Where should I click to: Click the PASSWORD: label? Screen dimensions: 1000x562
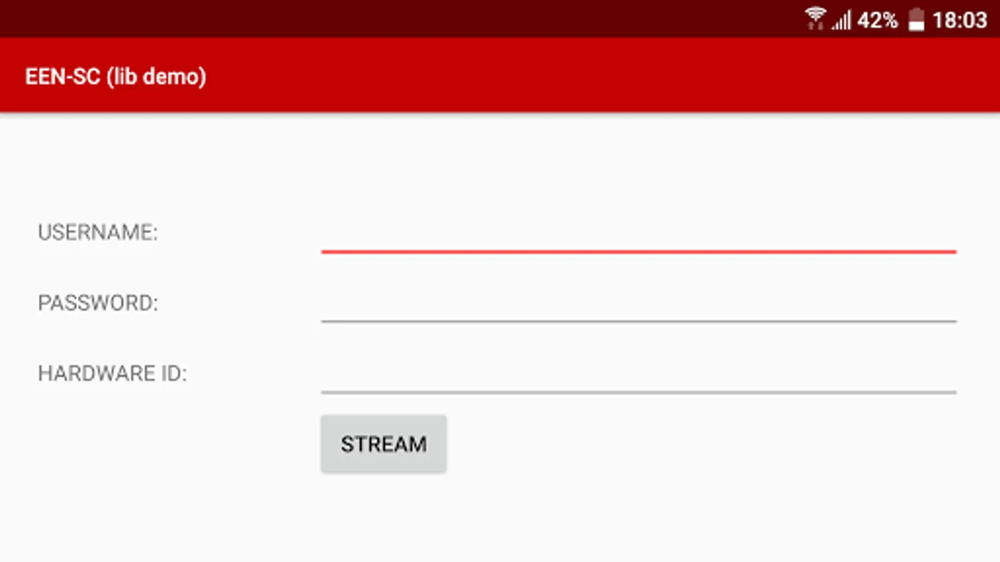click(x=98, y=303)
